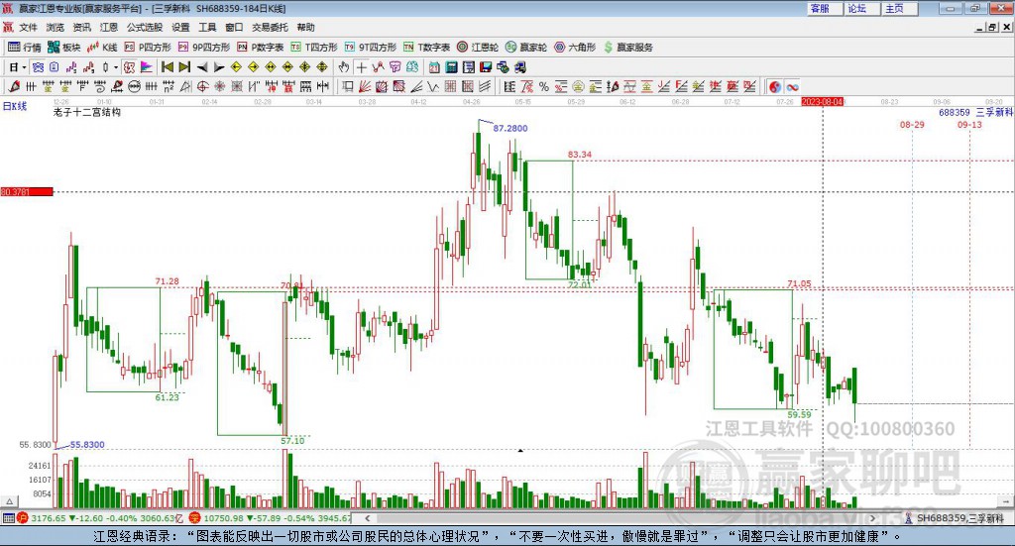This screenshot has height=546, width=1015.
Task: Open the 资讯 menu
Action: click(x=81, y=27)
